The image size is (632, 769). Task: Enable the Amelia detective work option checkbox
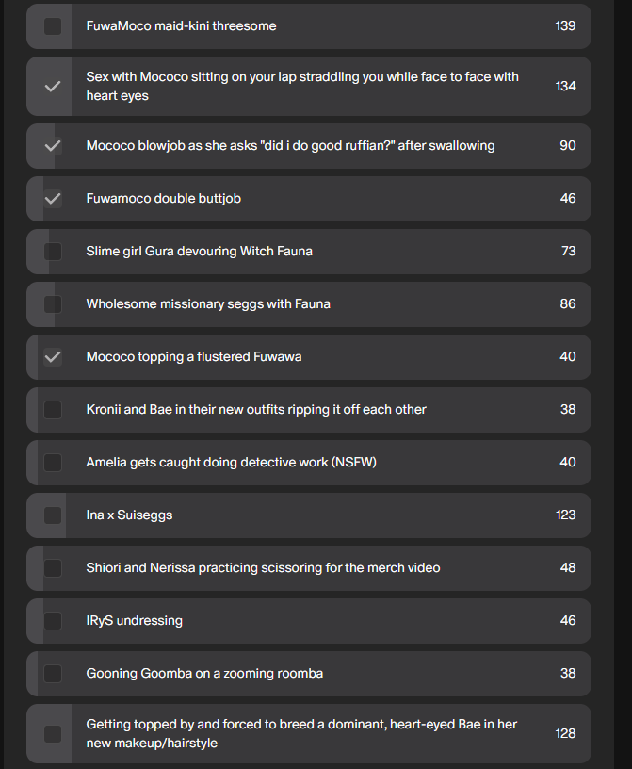(53, 463)
